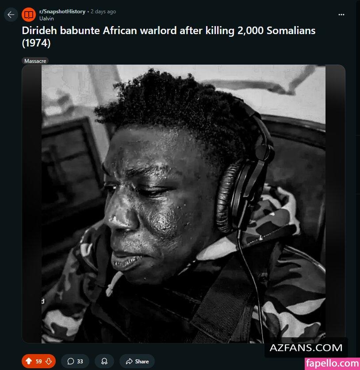
Task: Open comments via the 33 count
Action: tap(80, 361)
